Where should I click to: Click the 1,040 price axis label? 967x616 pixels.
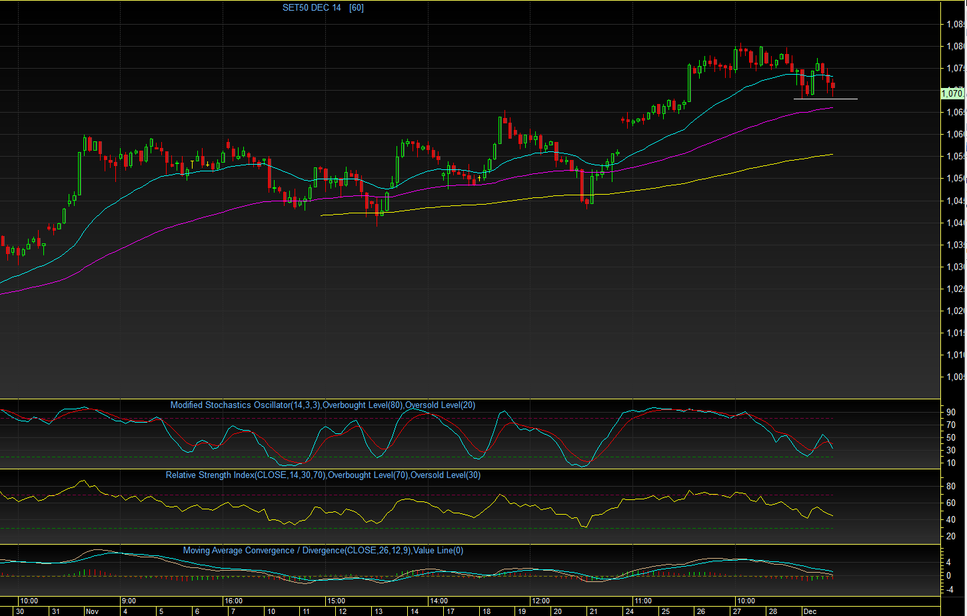(955, 223)
